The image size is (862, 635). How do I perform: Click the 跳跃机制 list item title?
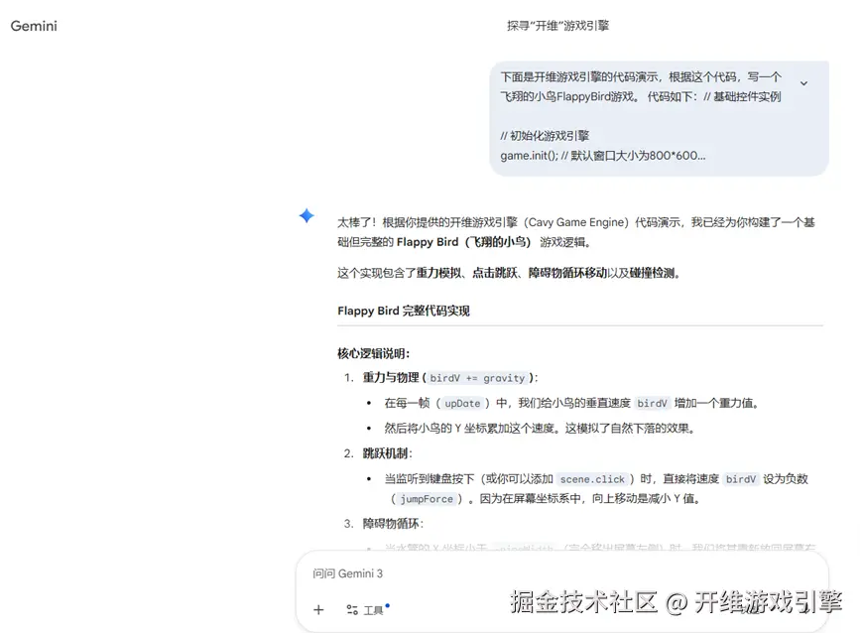[x=387, y=453]
